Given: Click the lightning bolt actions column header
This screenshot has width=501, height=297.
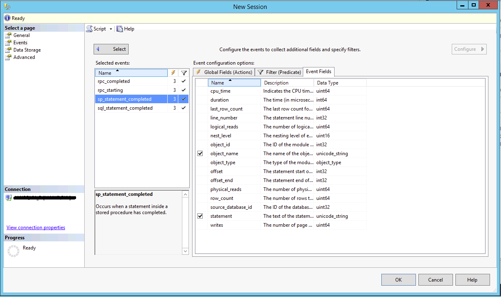Looking at the screenshot, I should pyautogui.click(x=173, y=73).
